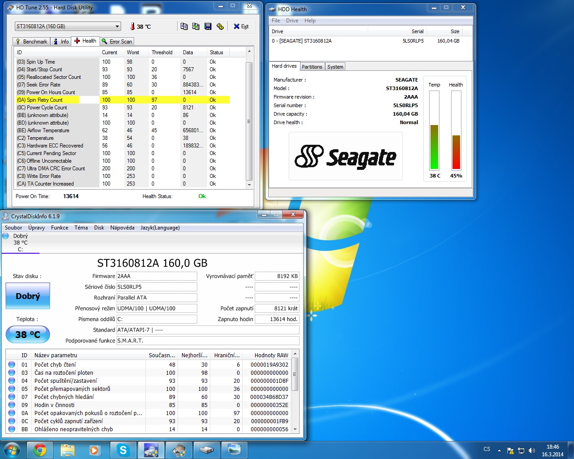Click the Exit button in HD Tune
The image size is (574, 459).
(x=241, y=26)
